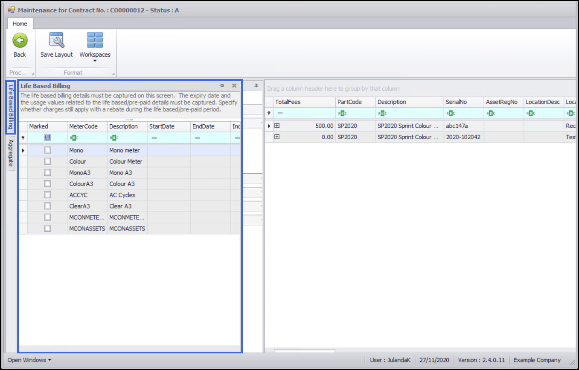The height and width of the screenshot is (370, 579).
Task: Tick the Marked checkbox for ACCYC
Action: point(47,195)
